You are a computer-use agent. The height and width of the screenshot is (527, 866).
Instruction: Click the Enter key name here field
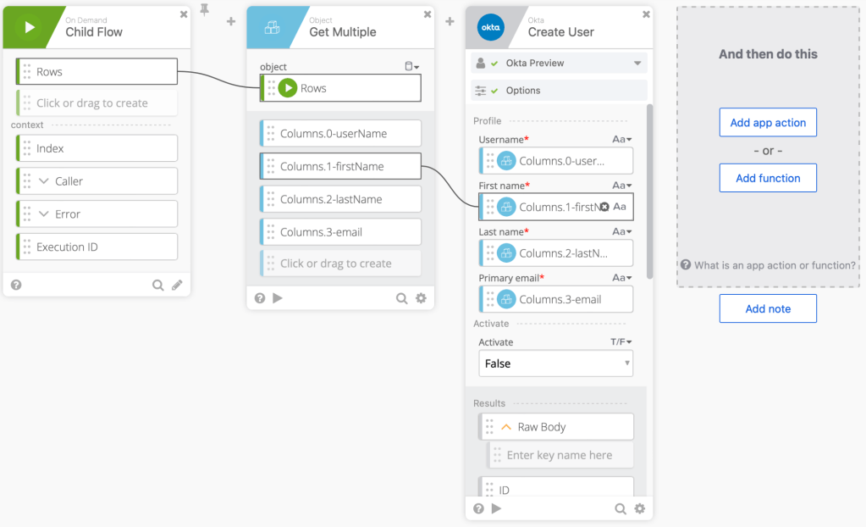[x=560, y=455]
